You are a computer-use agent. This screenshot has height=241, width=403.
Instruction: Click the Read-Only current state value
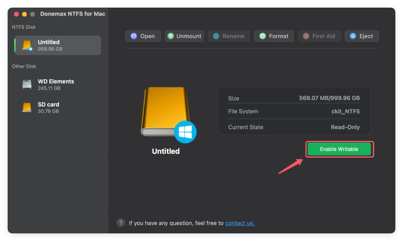click(345, 127)
